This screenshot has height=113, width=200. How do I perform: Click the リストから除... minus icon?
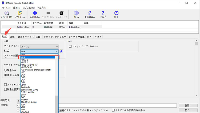tap(48, 14)
